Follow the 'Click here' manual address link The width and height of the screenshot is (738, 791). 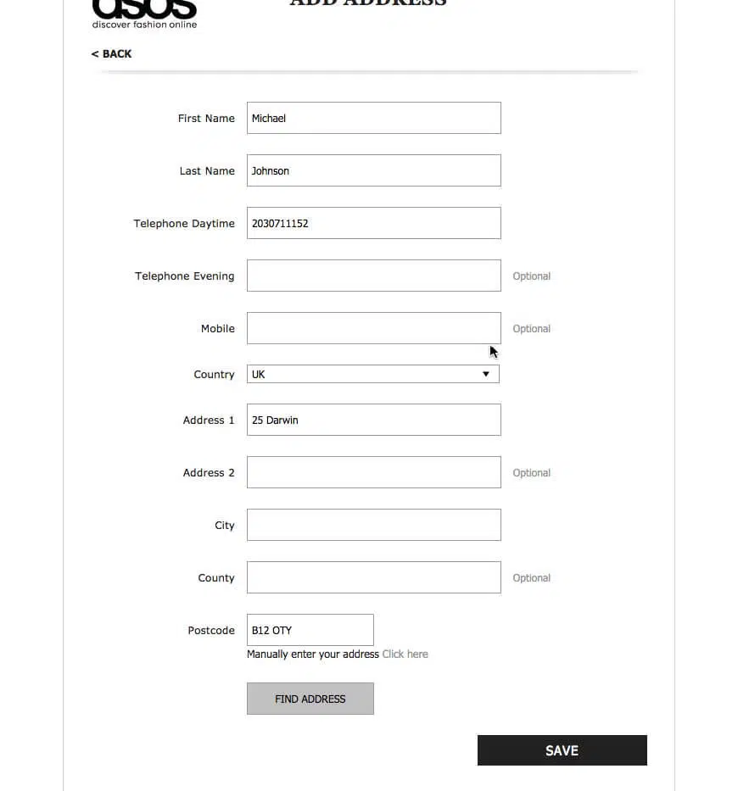(405, 655)
